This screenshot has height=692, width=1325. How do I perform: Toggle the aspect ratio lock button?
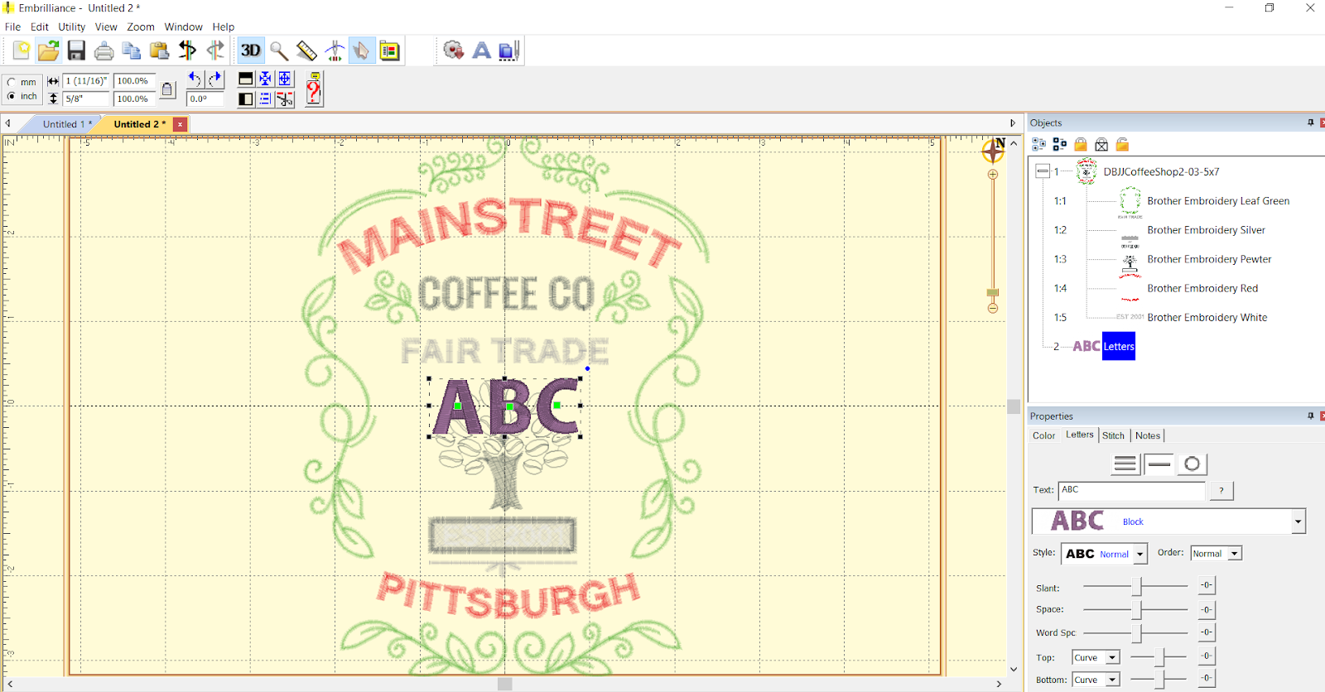pyautogui.click(x=167, y=89)
